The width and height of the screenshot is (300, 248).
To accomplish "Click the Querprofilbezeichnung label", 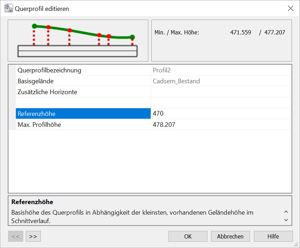I will tap(83, 70).
